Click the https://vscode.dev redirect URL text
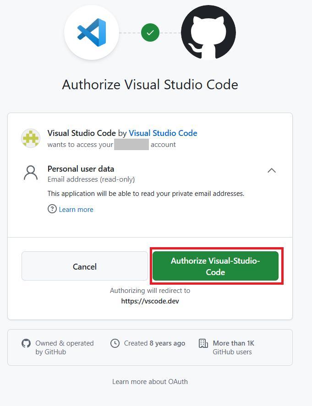The height and width of the screenshot is (406, 312). click(x=150, y=301)
